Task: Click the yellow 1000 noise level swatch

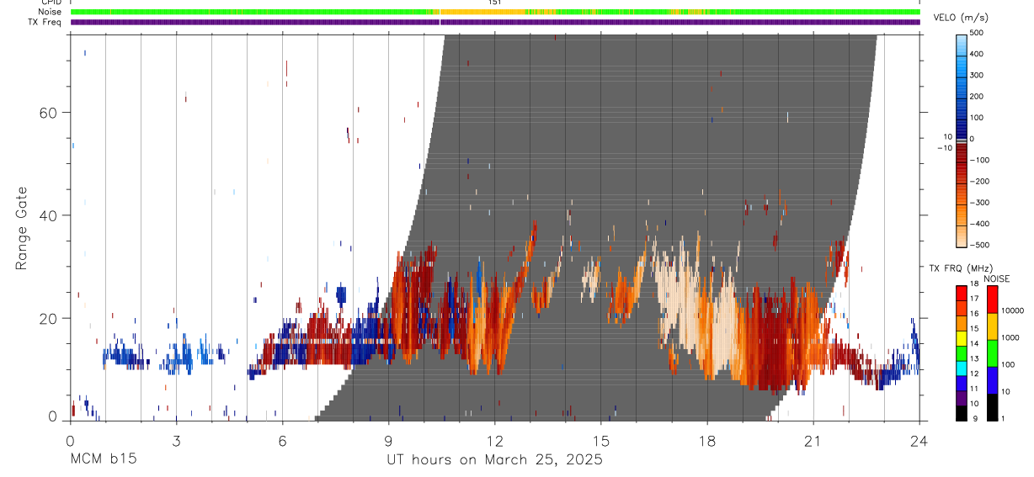Action: (992, 326)
